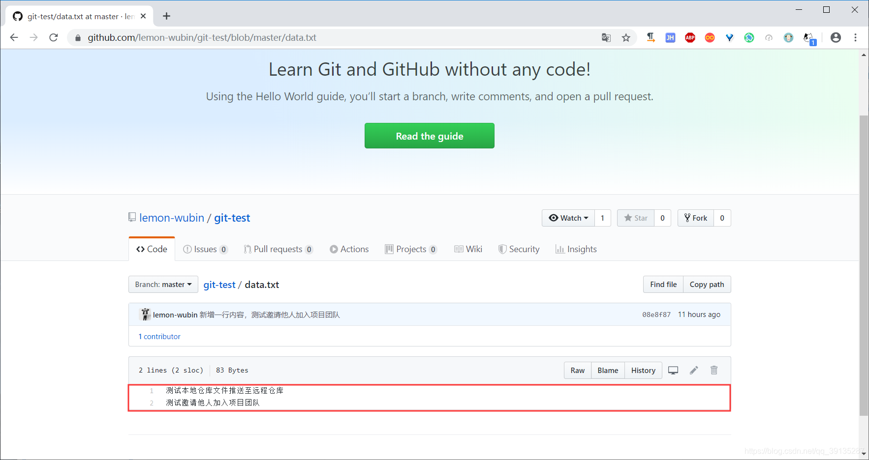Click the '83 Bytes' file size text
This screenshot has width=869, height=460.
pos(232,371)
